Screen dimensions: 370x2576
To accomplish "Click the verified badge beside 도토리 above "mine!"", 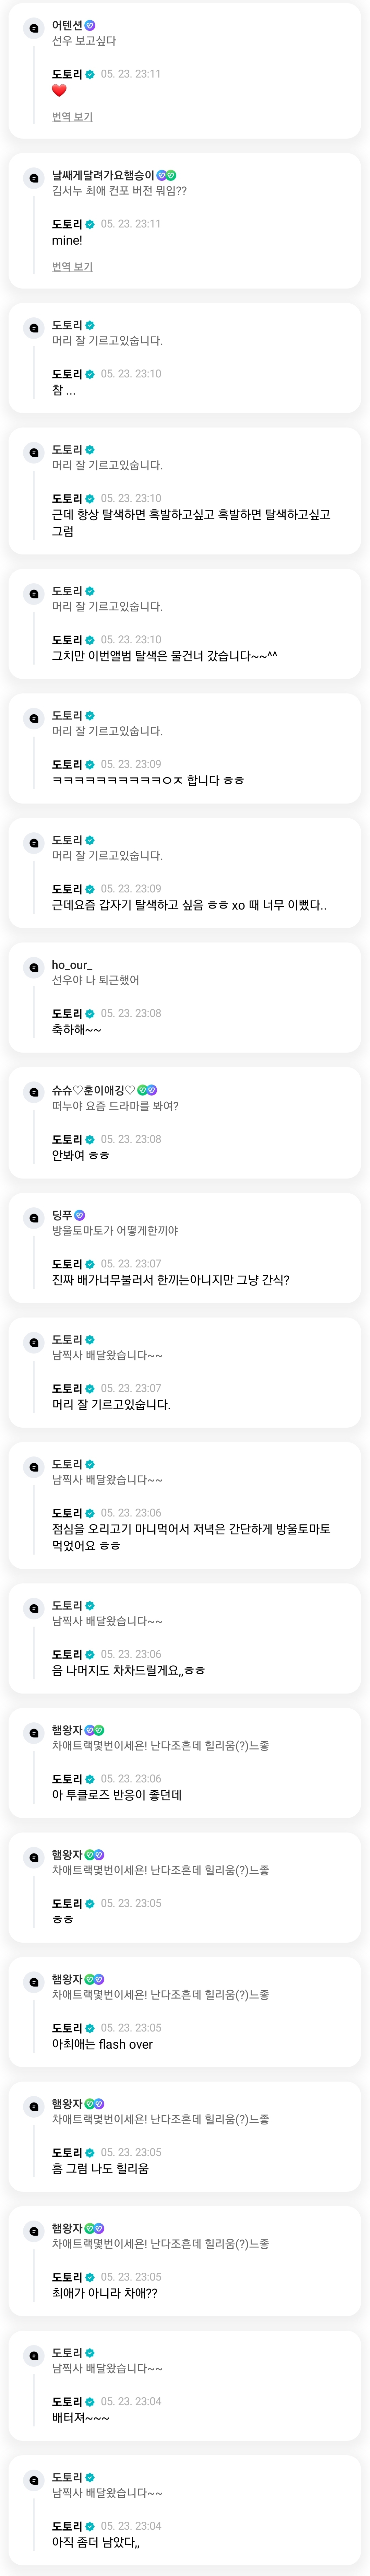I will [x=90, y=224].
